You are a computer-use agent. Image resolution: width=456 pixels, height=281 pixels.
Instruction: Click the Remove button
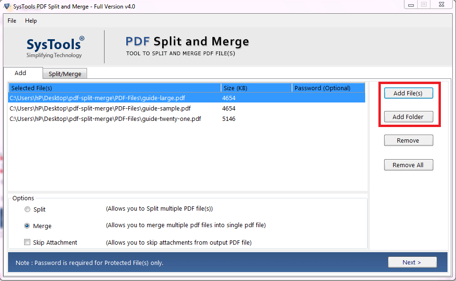coord(408,140)
